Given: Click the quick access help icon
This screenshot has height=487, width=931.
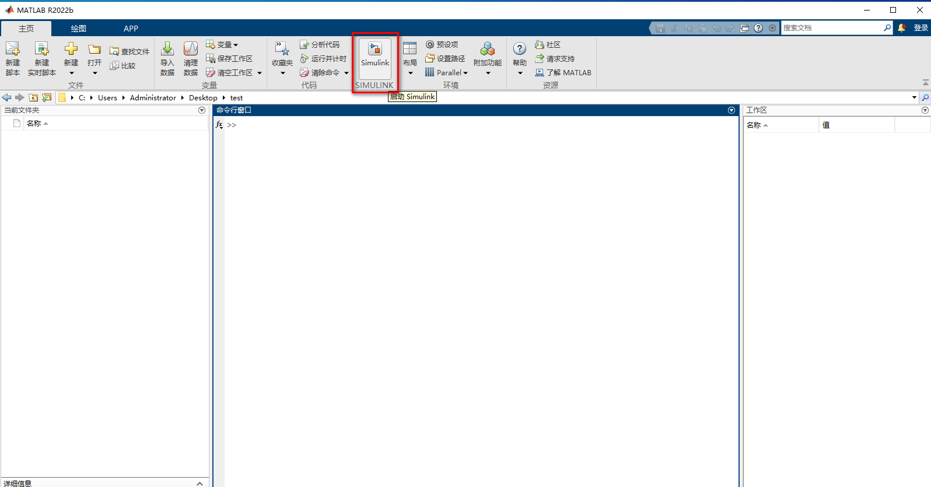Looking at the screenshot, I should (x=758, y=28).
